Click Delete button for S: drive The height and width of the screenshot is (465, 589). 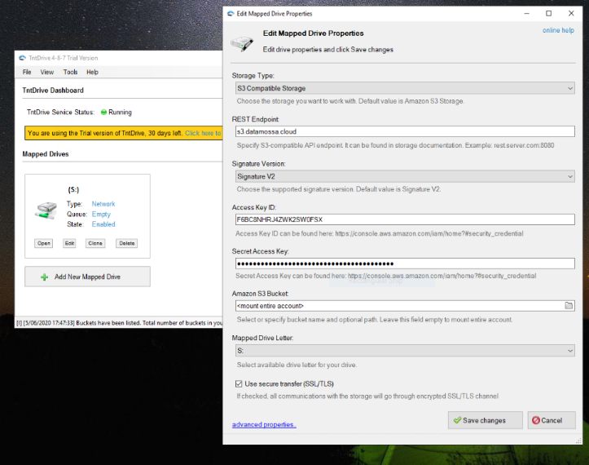[126, 243]
